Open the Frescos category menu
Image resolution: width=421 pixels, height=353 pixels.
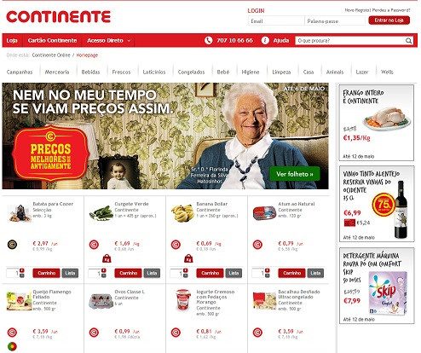click(121, 72)
